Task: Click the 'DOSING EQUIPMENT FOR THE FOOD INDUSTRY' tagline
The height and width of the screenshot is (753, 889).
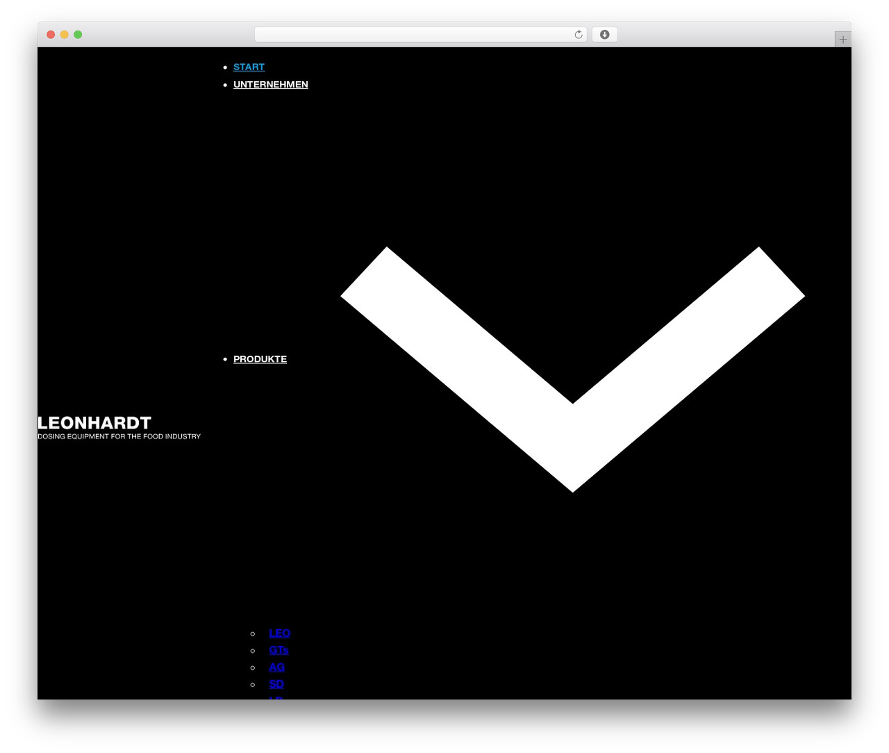Action: tap(119, 436)
